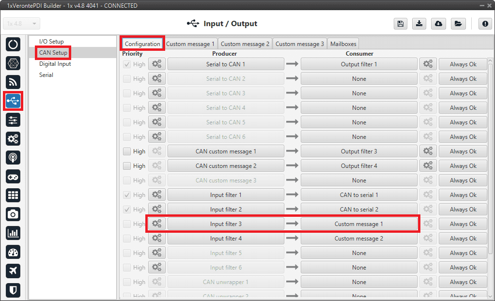Click the download import toolbar icon
Viewport: 495px width, 301px height.
click(419, 24)
